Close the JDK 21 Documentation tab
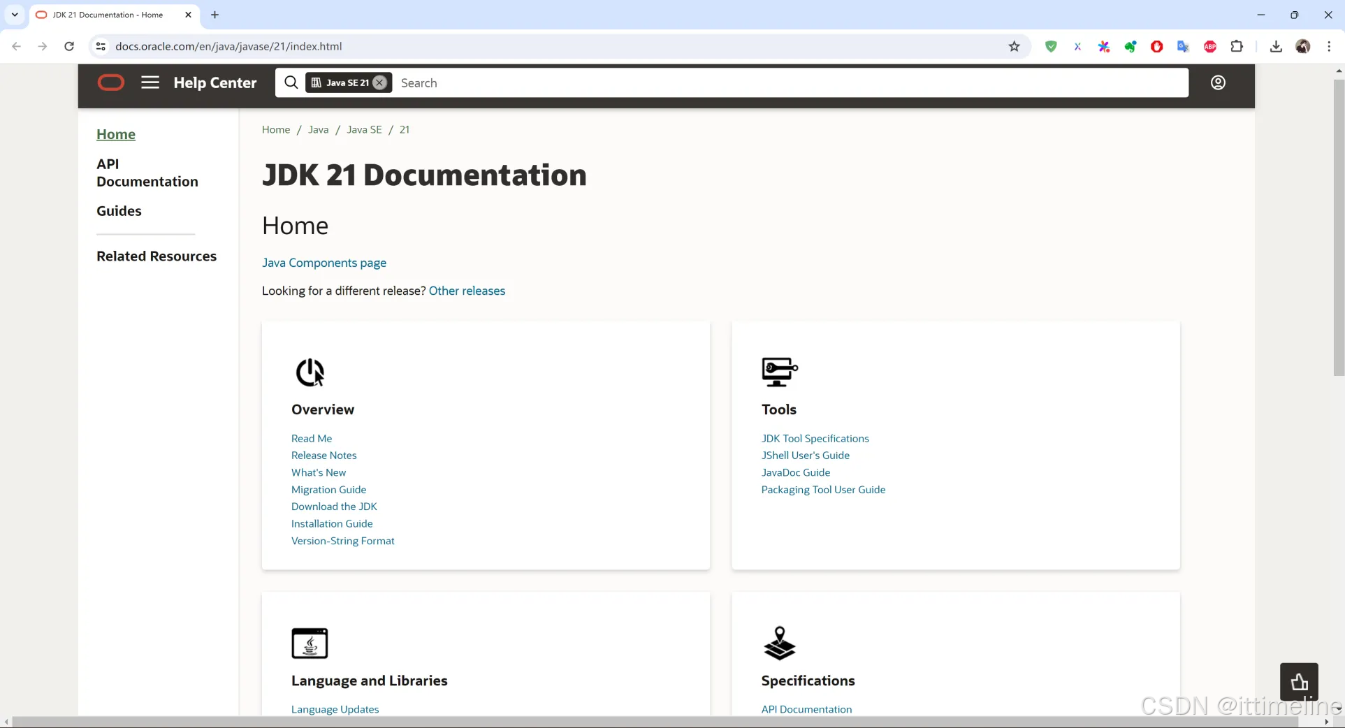 [188, 15]
